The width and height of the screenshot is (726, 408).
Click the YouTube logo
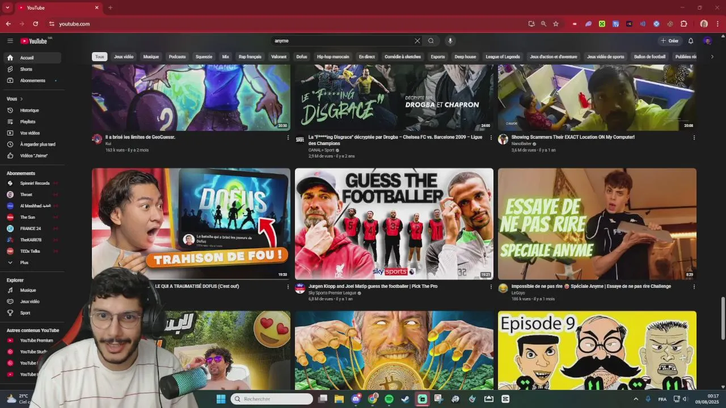(34, 41)
